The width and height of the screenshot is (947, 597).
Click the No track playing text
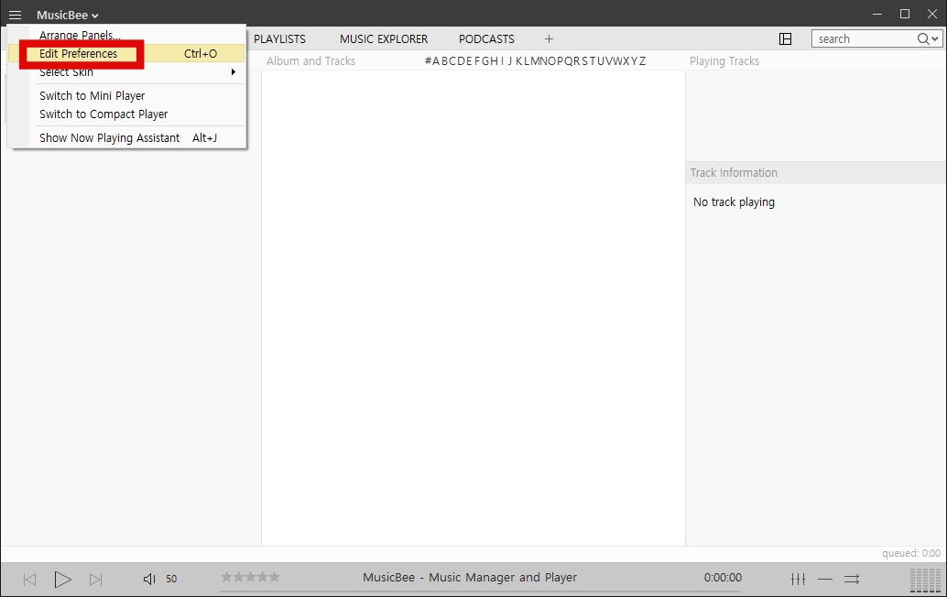point(734,202)
